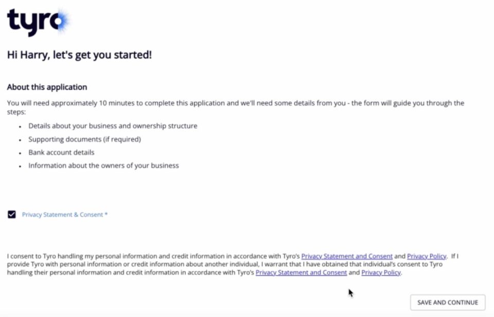
Task: Click the 'About this application' heading
Action: tap(47, 87)
